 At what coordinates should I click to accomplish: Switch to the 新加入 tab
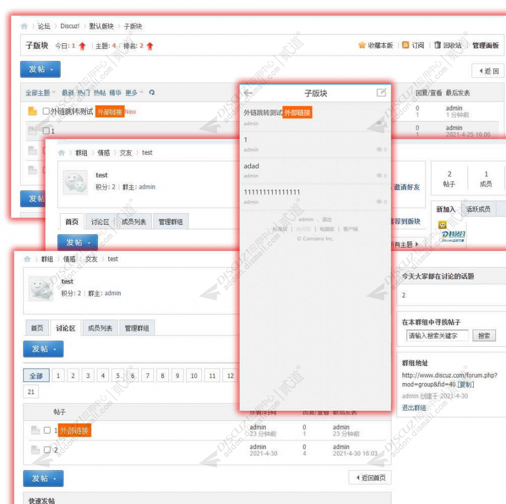click(x=445, y=209)
